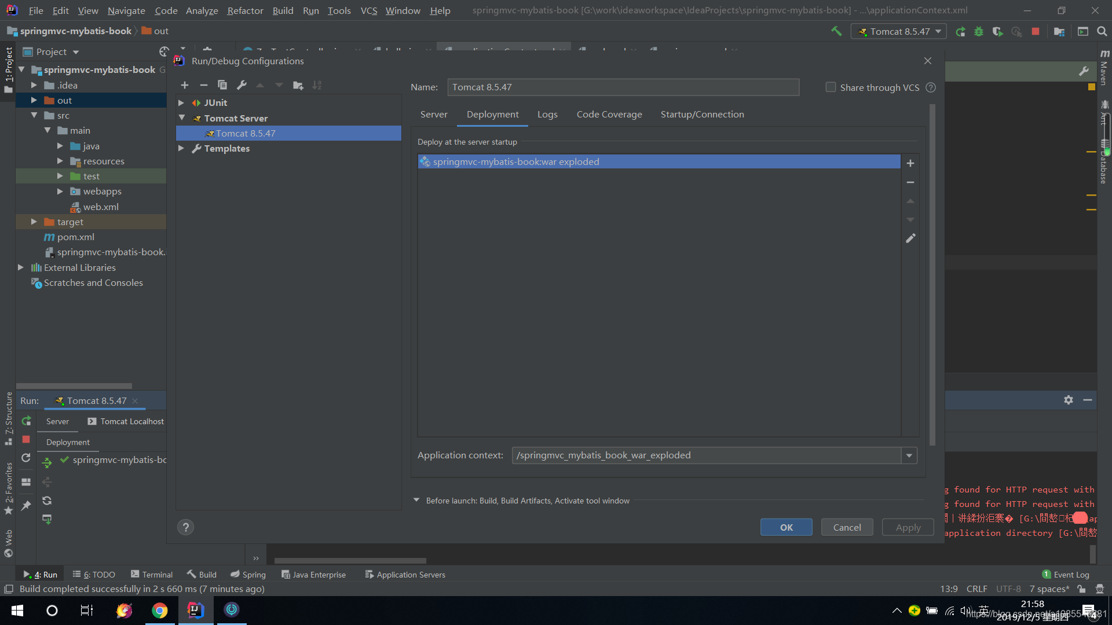Add artifact to deployment list
The image size is (1112, 625).
click(910, 163)
